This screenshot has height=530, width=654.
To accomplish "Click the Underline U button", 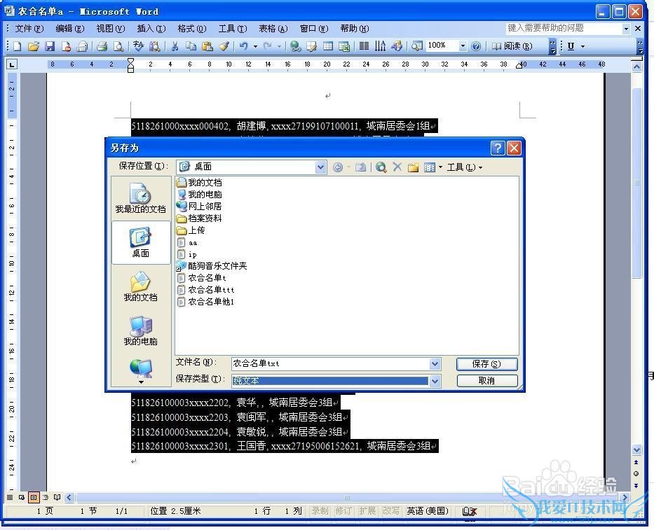I will [571, 46].
